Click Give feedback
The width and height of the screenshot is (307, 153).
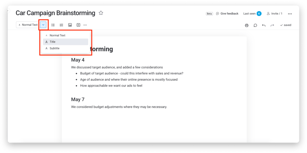(227, 14)
